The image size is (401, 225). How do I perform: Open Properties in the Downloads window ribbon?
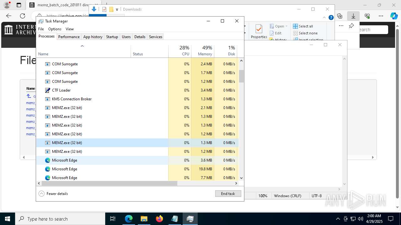[x=259, y=32]
